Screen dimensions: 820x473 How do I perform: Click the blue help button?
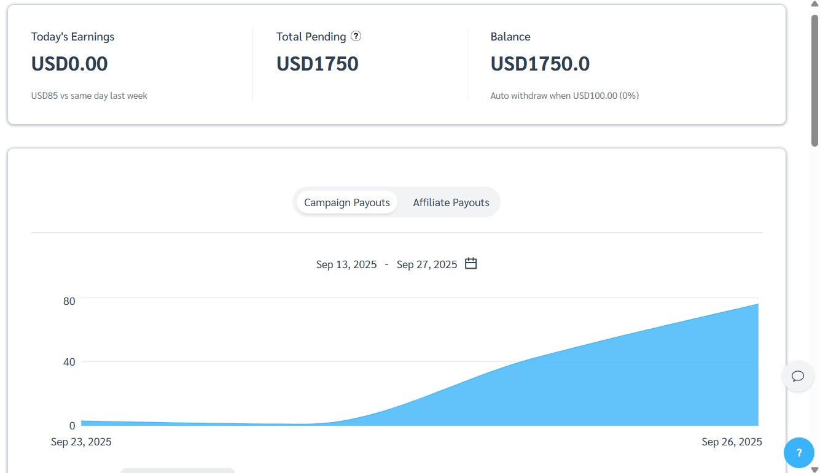pos(799,453)
